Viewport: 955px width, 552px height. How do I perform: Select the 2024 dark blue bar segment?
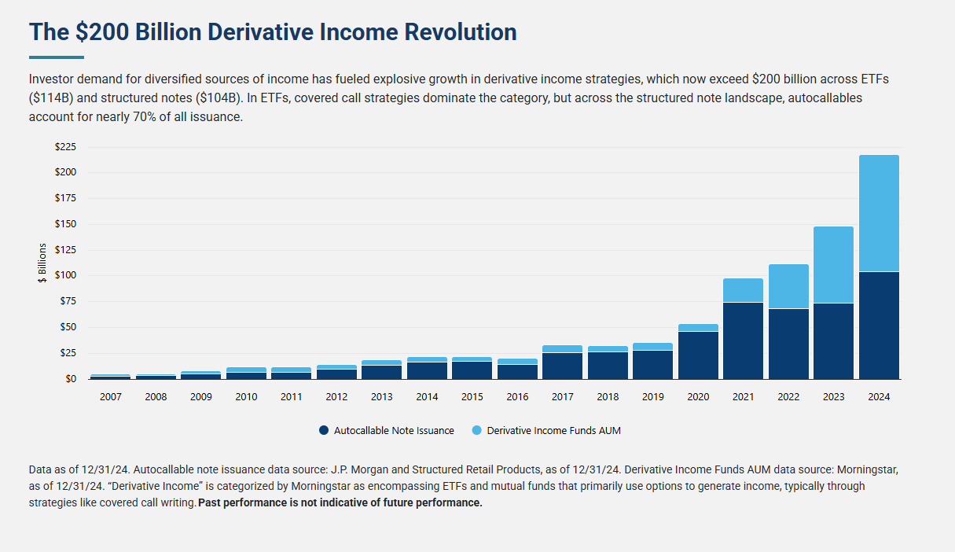click(879, 326)
